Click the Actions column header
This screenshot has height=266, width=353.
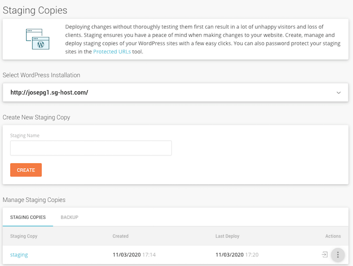[333, 236]
